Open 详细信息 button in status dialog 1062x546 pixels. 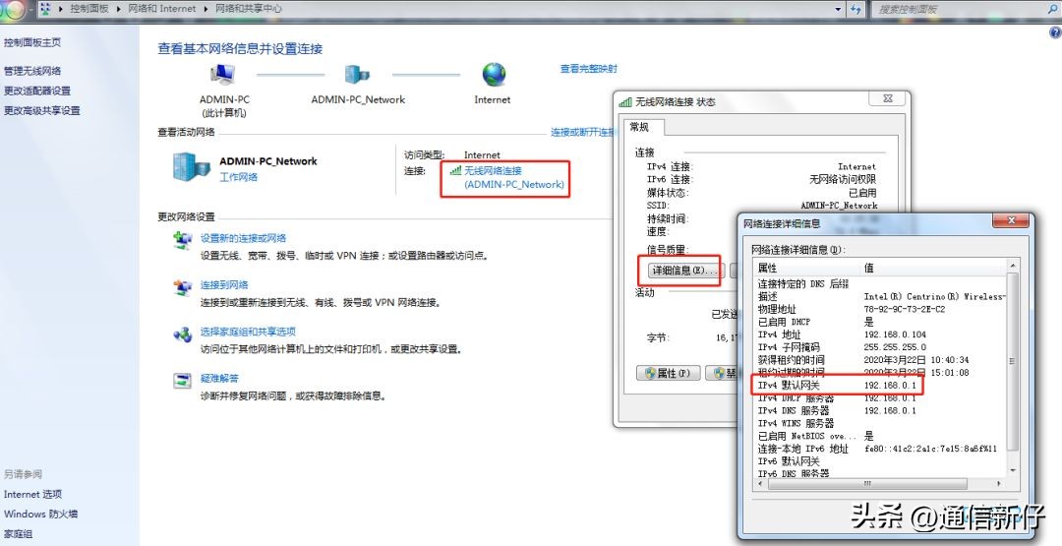click(685, 271)
